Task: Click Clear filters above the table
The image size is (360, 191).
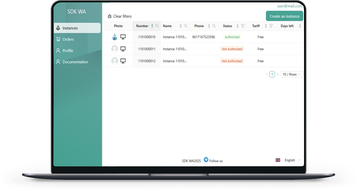Action: 120,16
